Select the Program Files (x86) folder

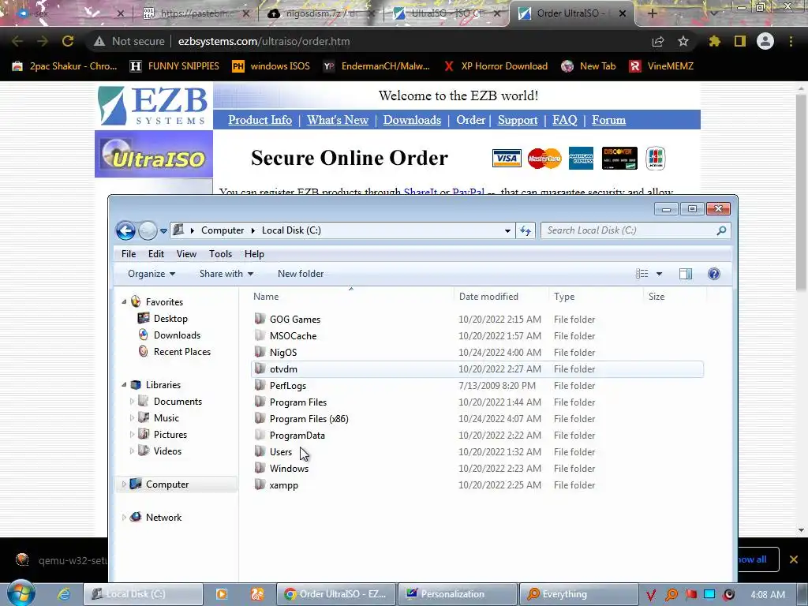[x=477, y=419]
